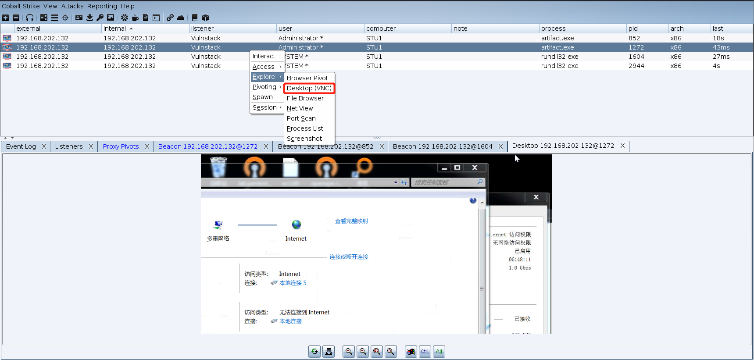Sort sessions by the last column header
The image size is (754, 360).
[x=731, y=29]
